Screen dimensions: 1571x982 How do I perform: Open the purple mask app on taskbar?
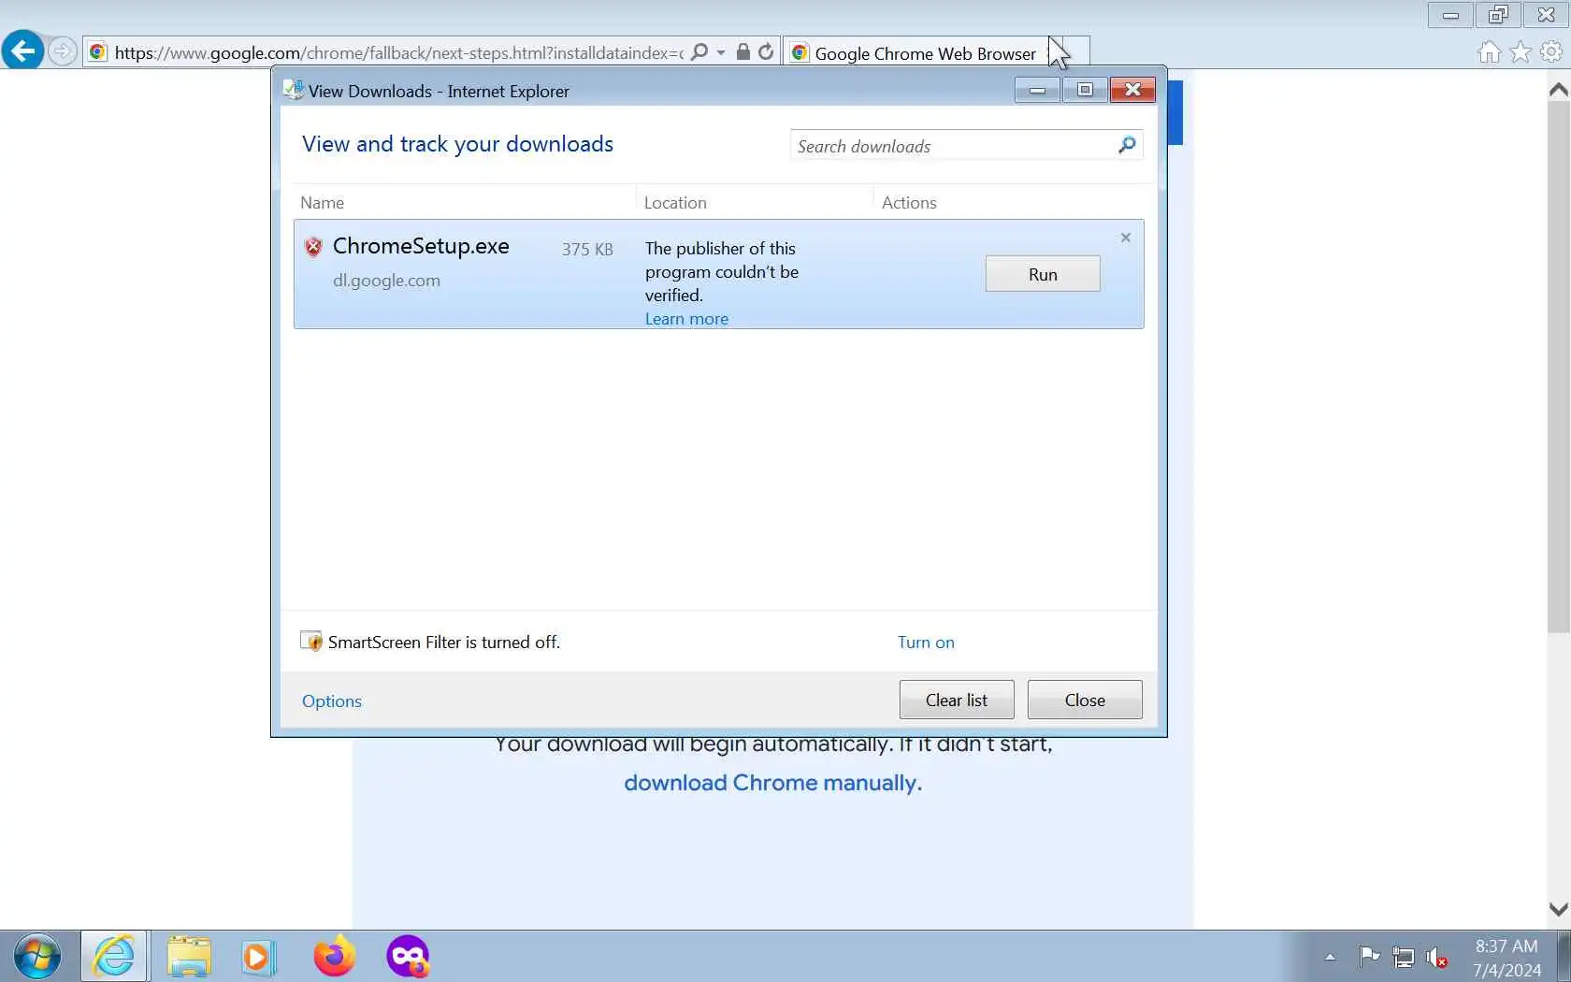tap(408, 956)
